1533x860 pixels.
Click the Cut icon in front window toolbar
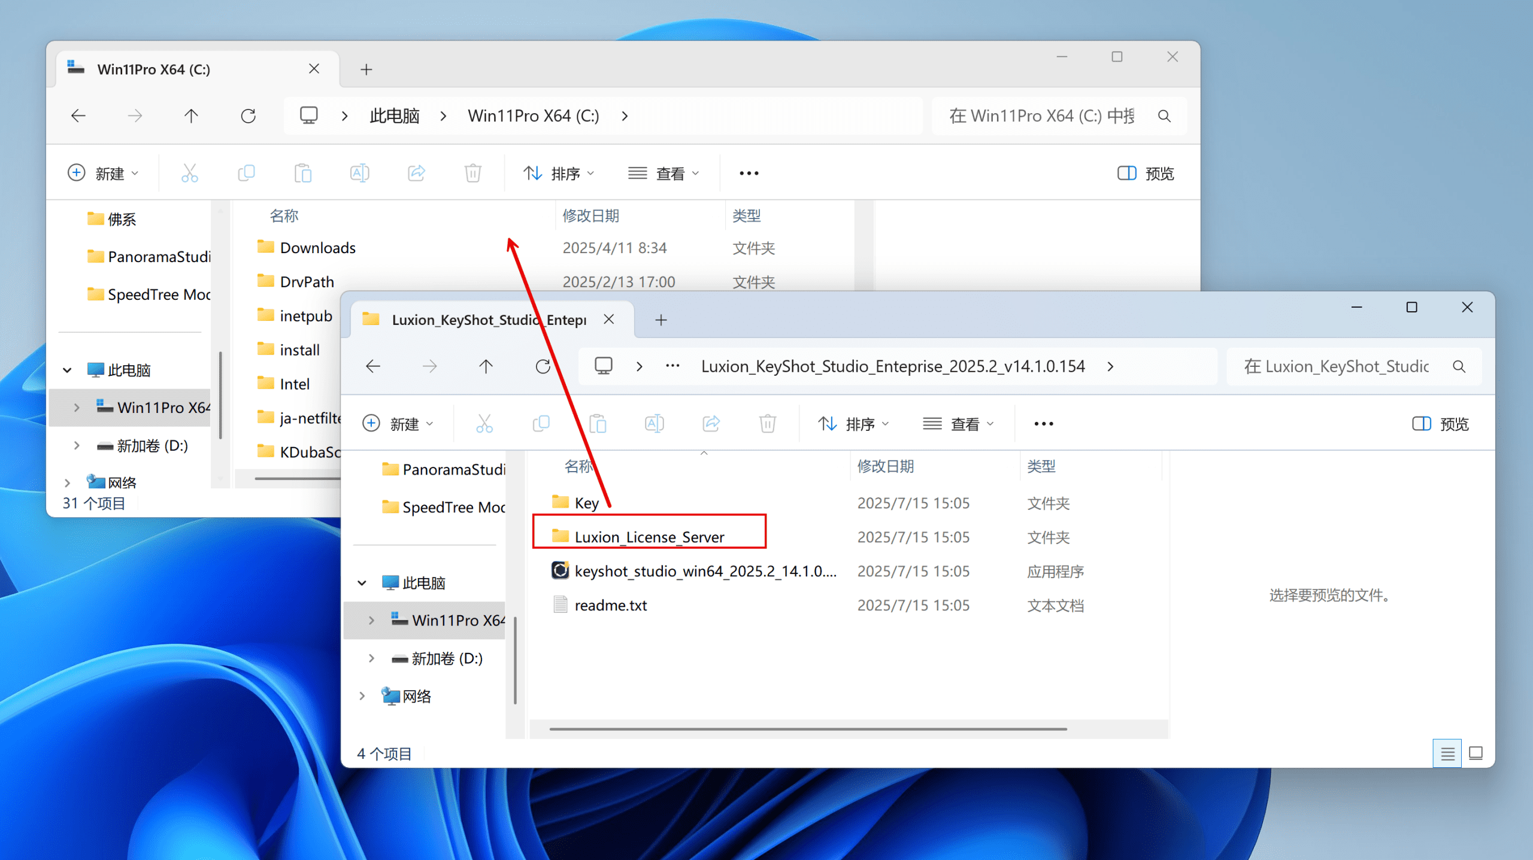point(484,424)
